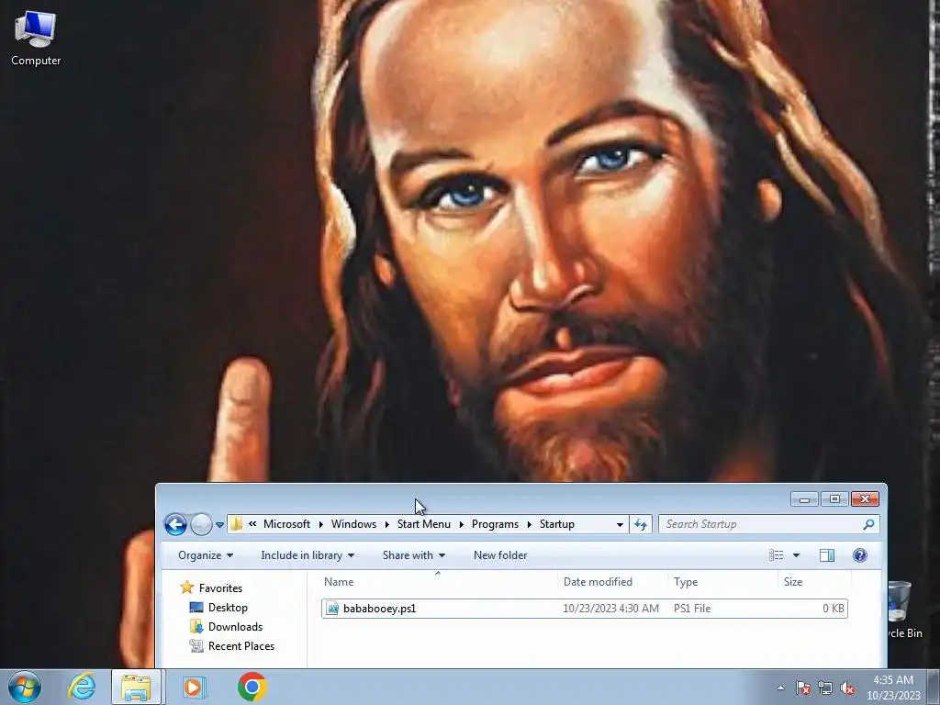Click the greyed-out Forward arrow button
This screenshot has height=705, width=940.
[x=201, y=524]
